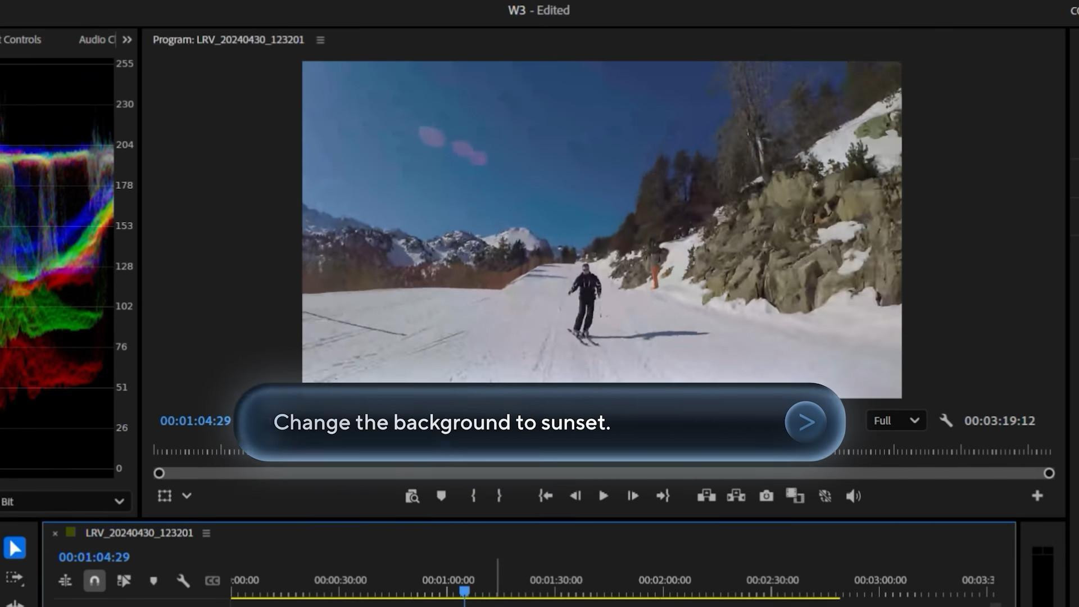Screen dimensions: 1079x607
Task: Expand the hidden panel tabs chevron
Action: [127, 40]
